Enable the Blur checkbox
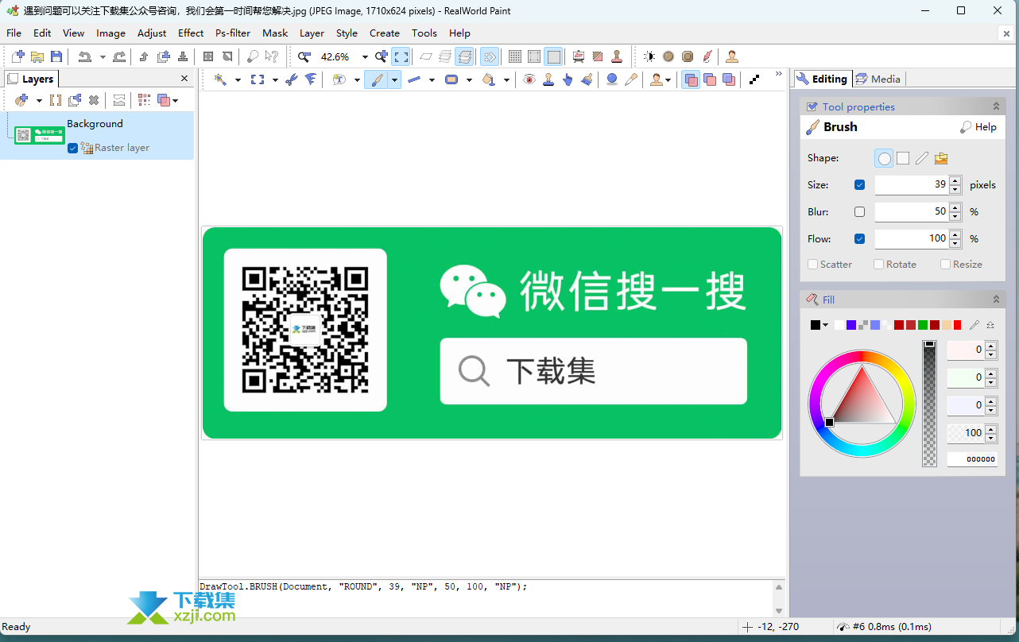Viewport: 1019px width, 642px height. coord(859,212)
